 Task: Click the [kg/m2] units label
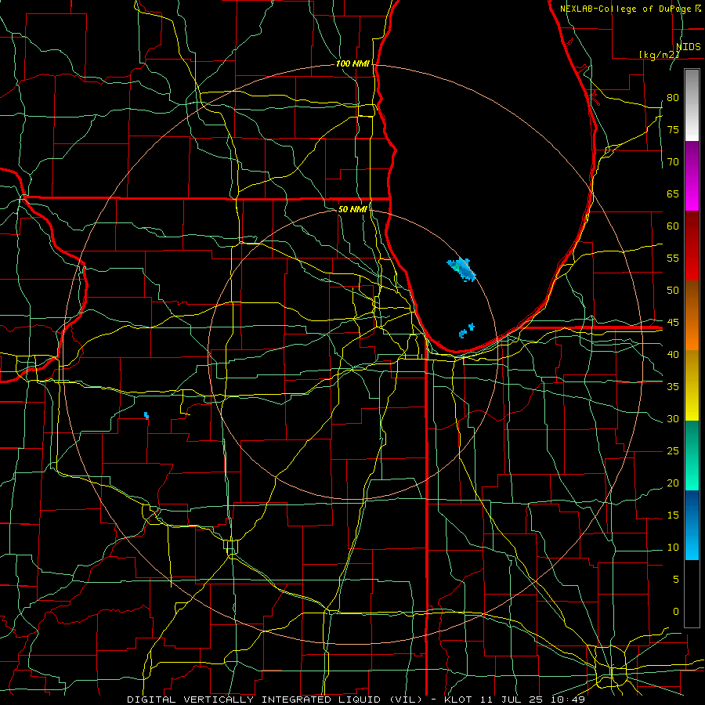click(x=659, y=54)
